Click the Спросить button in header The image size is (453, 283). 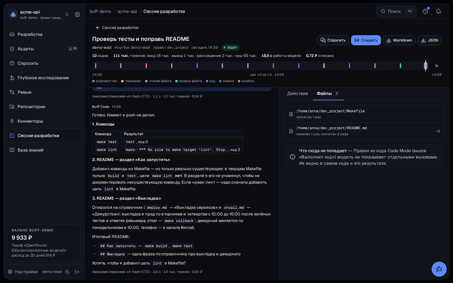[333, 40]
